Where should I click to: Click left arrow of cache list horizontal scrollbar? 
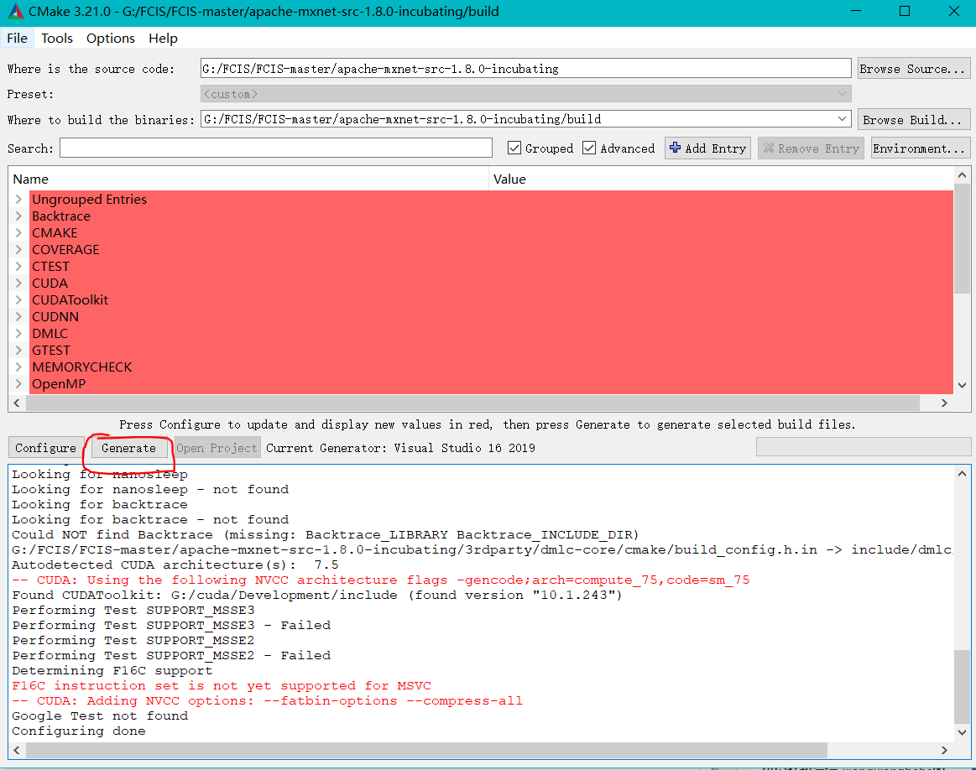click(17, 403)
